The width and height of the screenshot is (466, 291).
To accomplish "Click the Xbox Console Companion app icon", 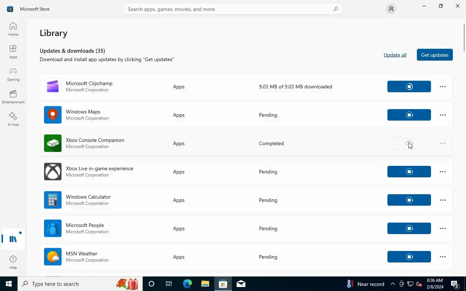I will point(53,143).
